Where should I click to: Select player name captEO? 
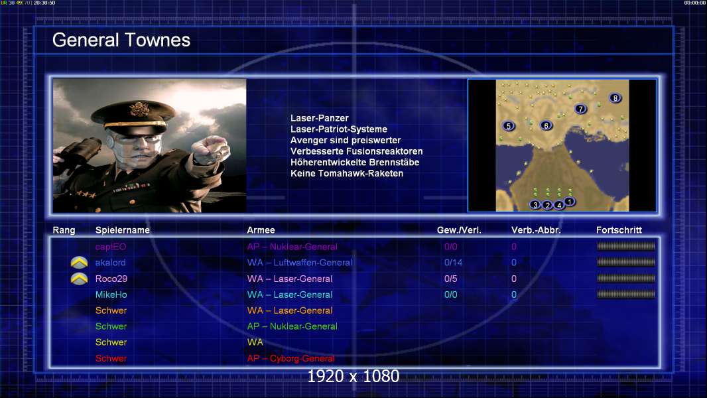click(111, 247)
